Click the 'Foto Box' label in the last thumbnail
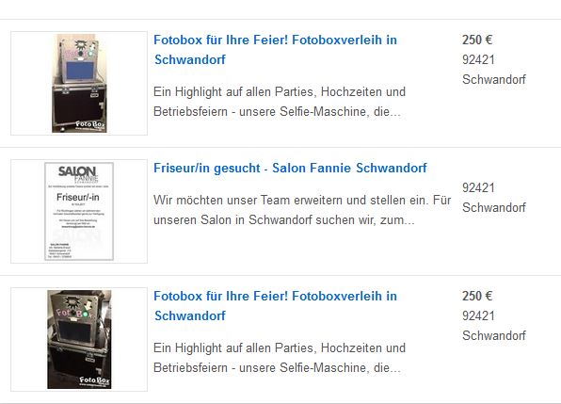561x404 pixels. pos(94,380)
